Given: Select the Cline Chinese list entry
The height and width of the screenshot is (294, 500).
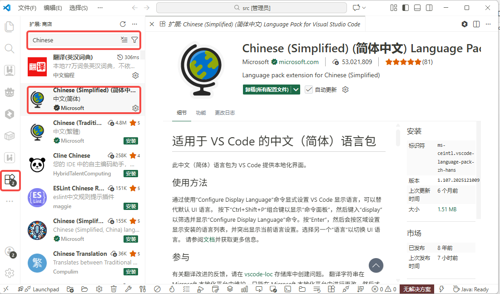Looking at the screenshot, I should click(x=83, y=164).
